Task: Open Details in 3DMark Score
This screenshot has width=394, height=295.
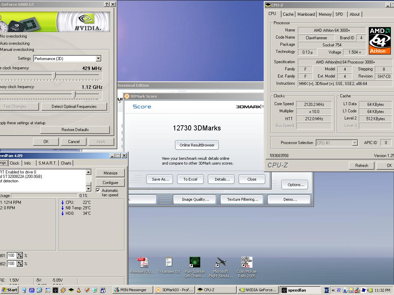Action: (221, 179)
